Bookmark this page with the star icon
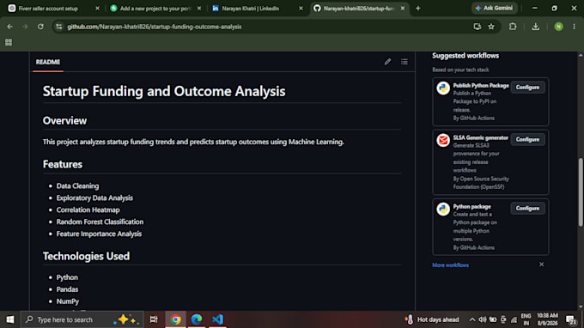Viewport: 584px width, 328px height. 491,27
